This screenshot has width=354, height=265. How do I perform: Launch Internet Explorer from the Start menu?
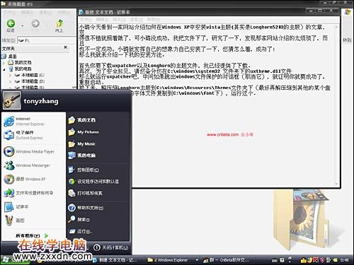pos(33,122)
